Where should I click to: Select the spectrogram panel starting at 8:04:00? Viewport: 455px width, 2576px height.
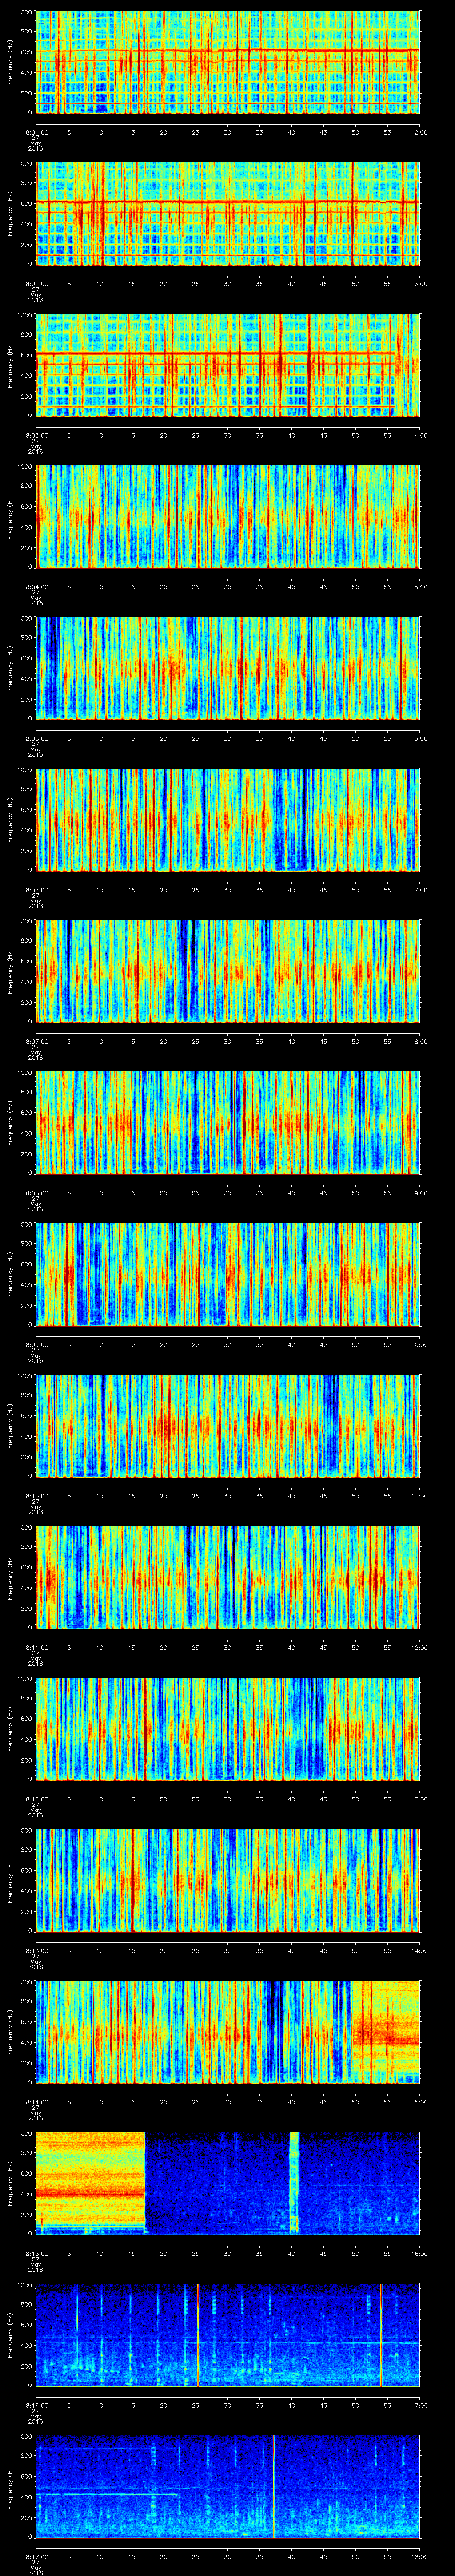[228, 517]
